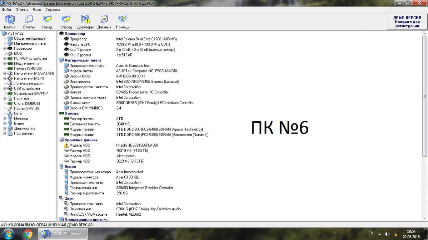
Task: Open the Windows Start menu
Action: [8, 234]
